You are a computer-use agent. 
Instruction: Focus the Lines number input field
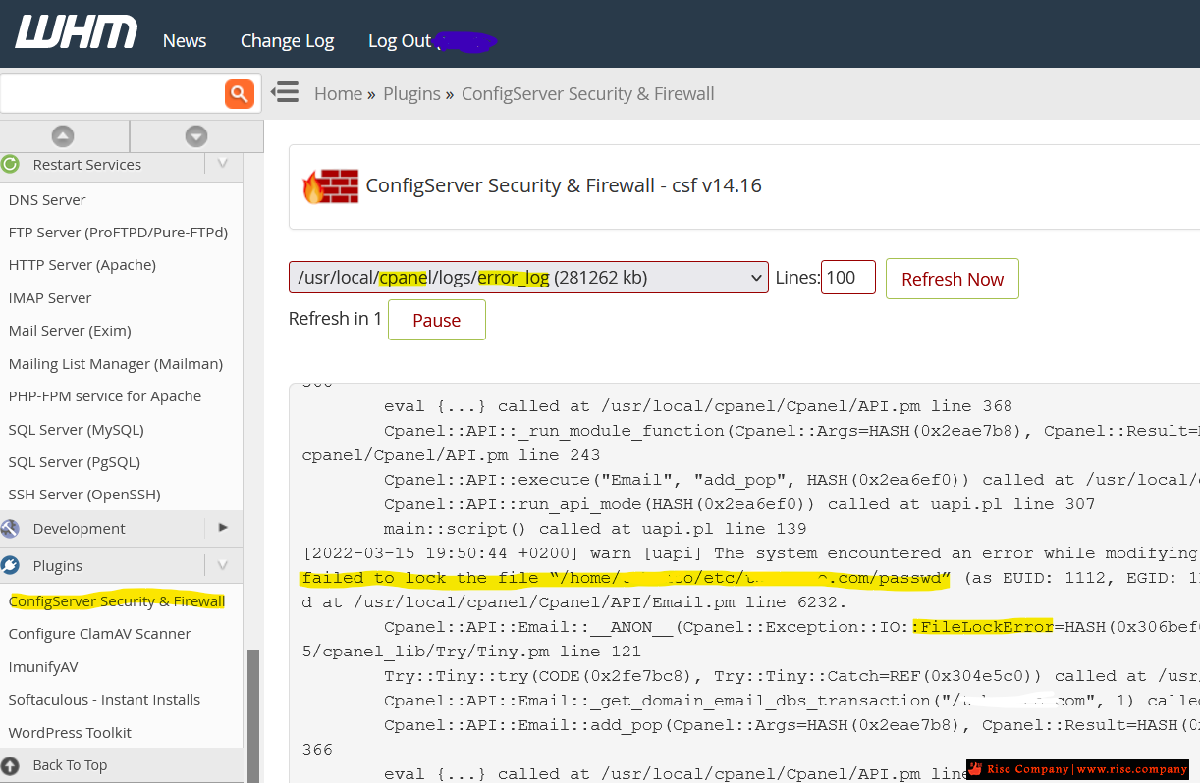tap(848, 277)
